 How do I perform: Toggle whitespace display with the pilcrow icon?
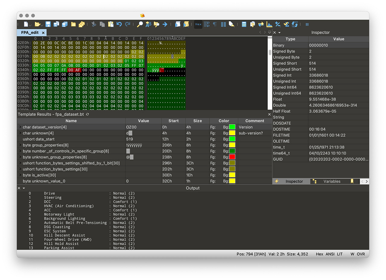tap(215, 24)
